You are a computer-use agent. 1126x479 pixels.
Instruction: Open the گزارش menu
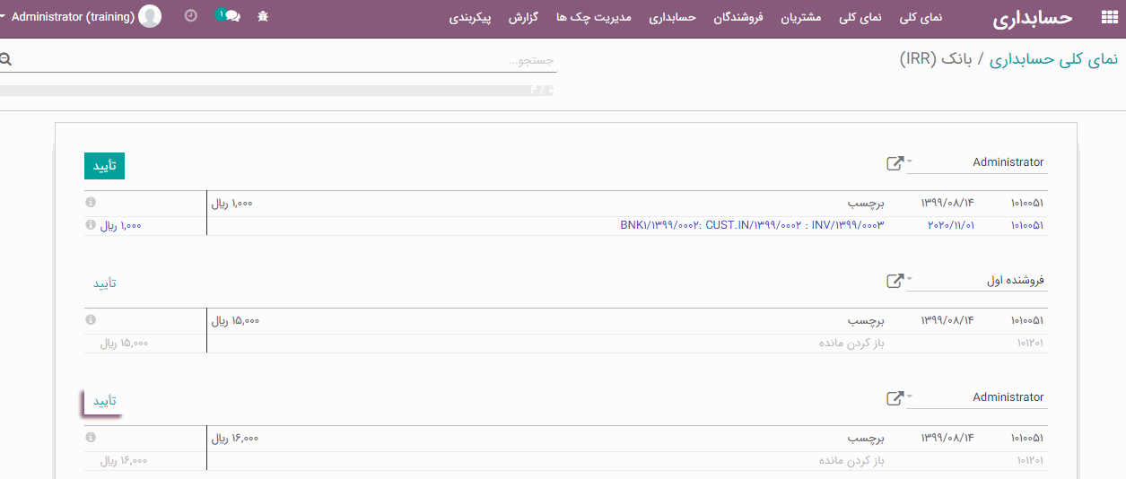pyautogui.click(x=523, y=18)
